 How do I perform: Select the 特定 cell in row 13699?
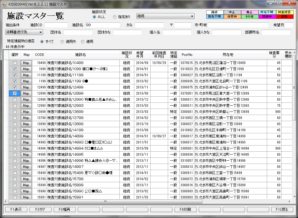coord(174,112)
